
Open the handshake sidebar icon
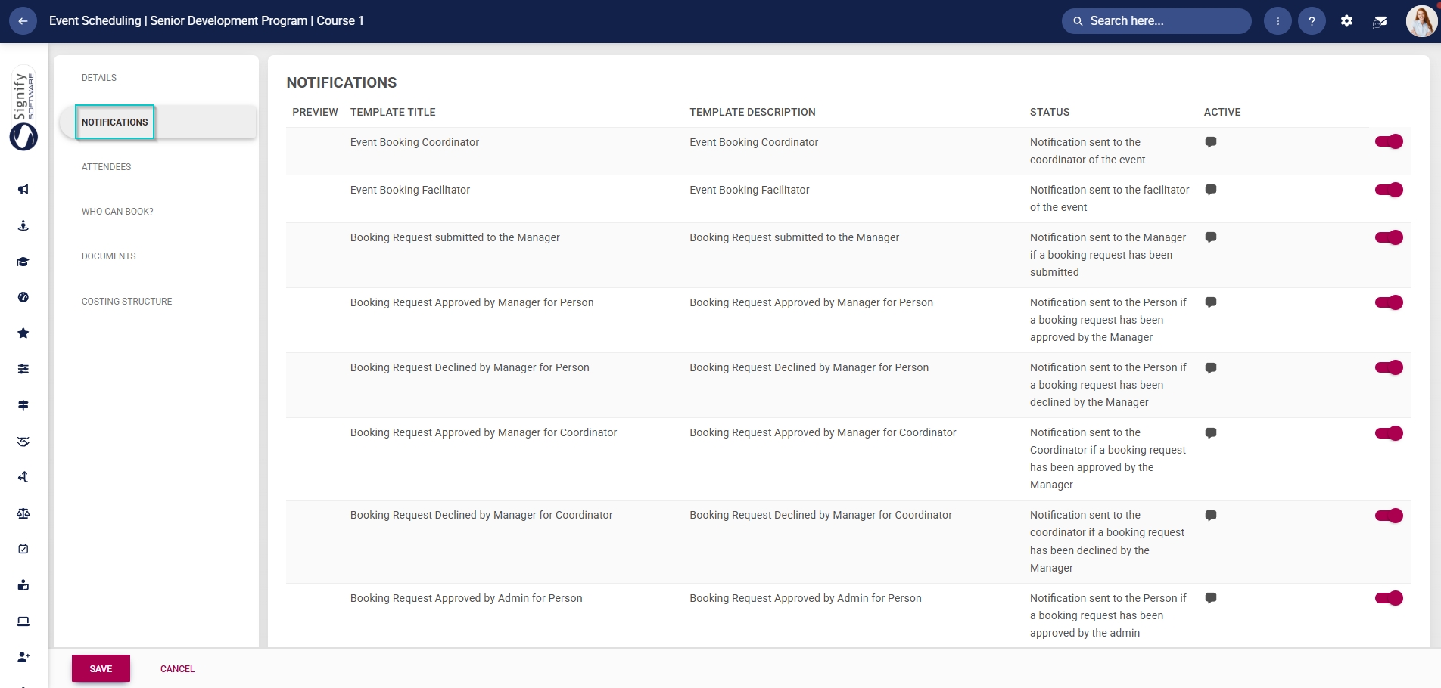pos(23,442)
